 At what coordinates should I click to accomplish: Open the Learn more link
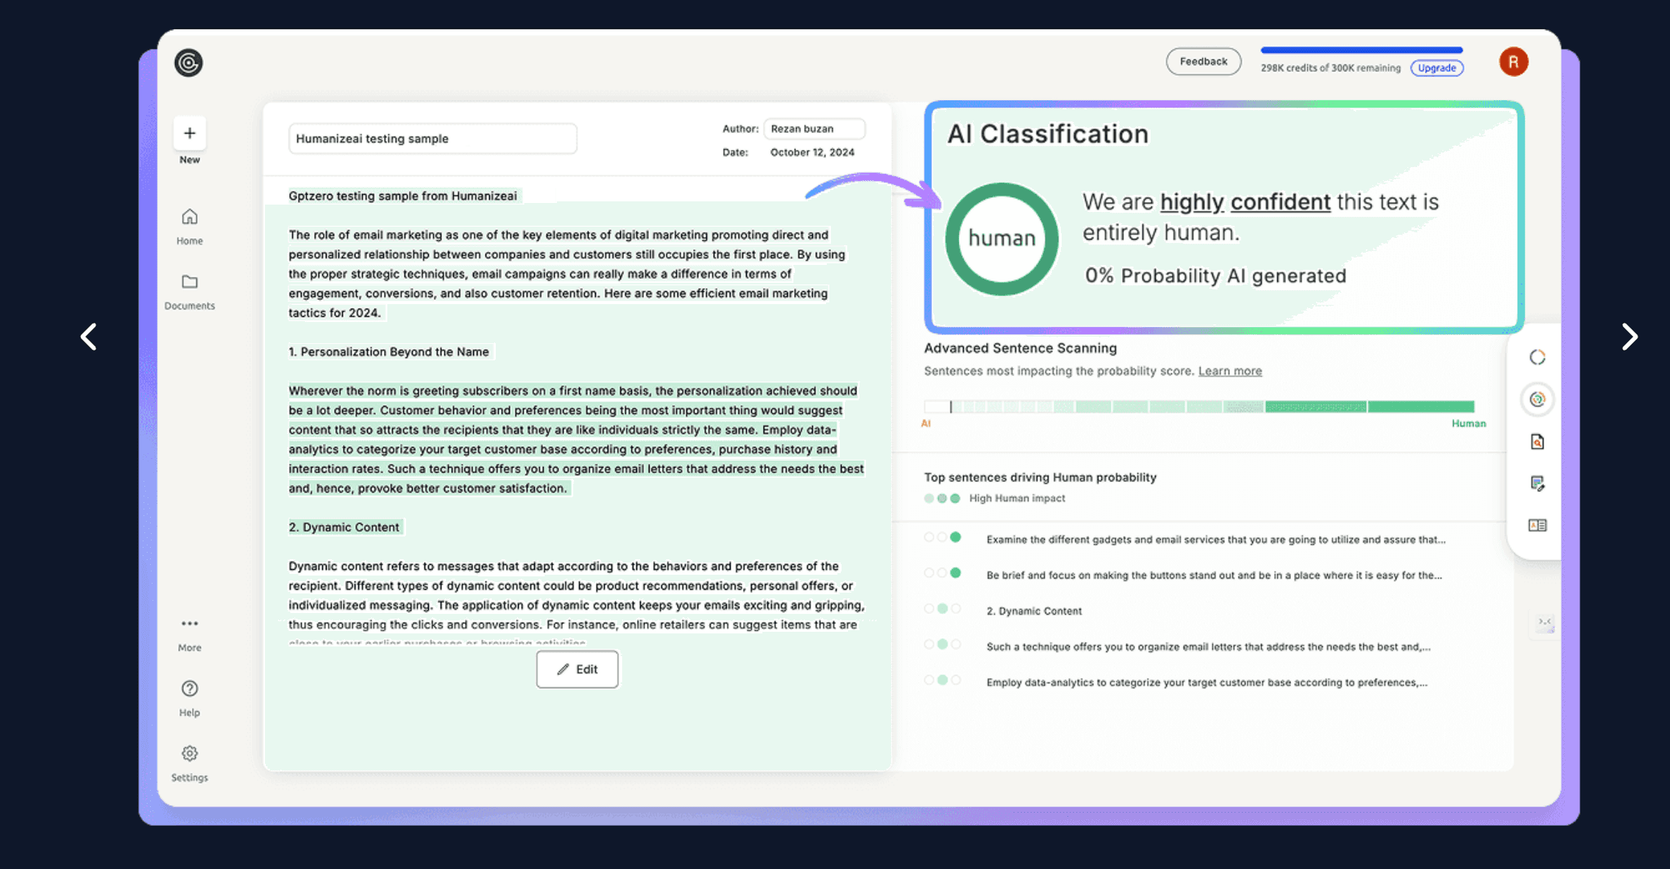(x=1230, y=371)
